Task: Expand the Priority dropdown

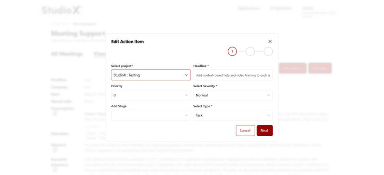Action: pyautogui.click(x=151, y=95)
